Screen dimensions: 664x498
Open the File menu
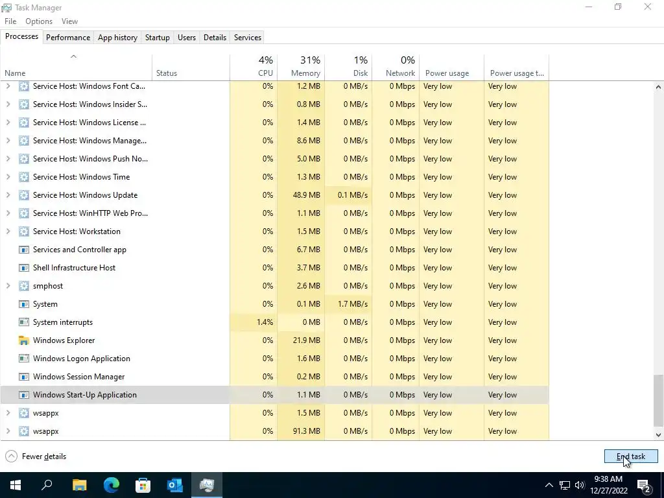click(10, 21)
